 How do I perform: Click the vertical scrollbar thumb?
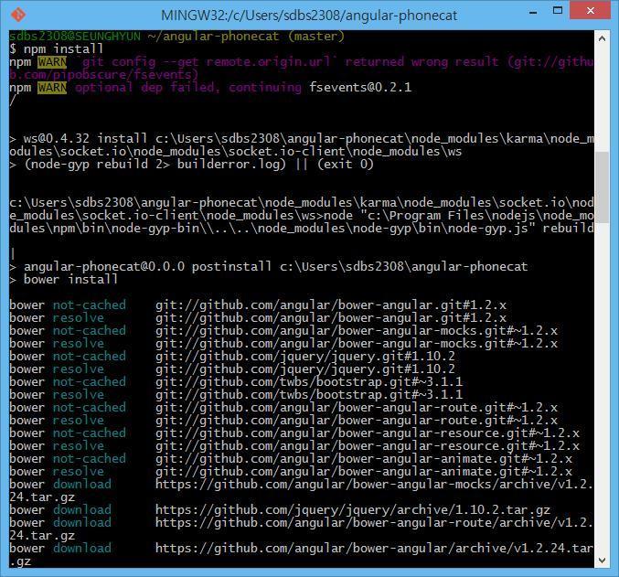coord(602,187)
